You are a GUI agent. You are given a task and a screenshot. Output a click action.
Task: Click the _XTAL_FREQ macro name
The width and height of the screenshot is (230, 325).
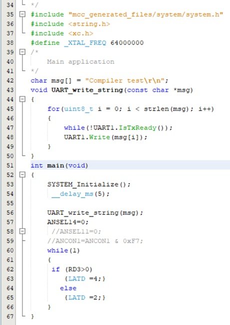pyautogui.click(x=85, y=43)
